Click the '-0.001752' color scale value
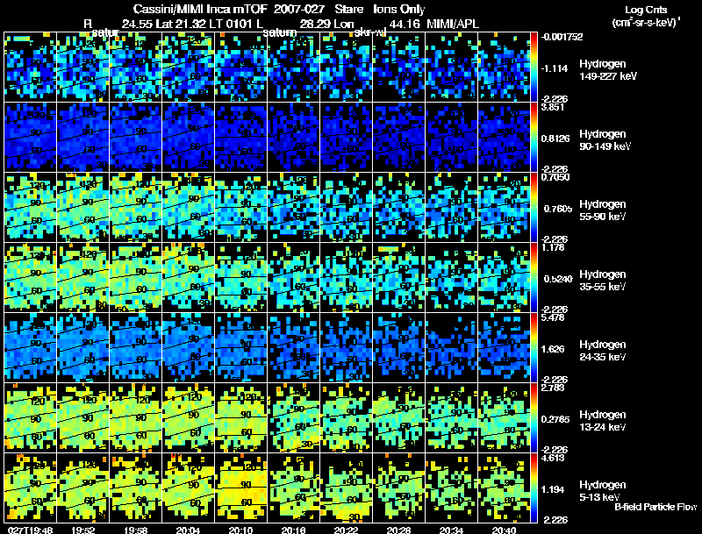The image size is (702, 534). (x=562, y=37)
